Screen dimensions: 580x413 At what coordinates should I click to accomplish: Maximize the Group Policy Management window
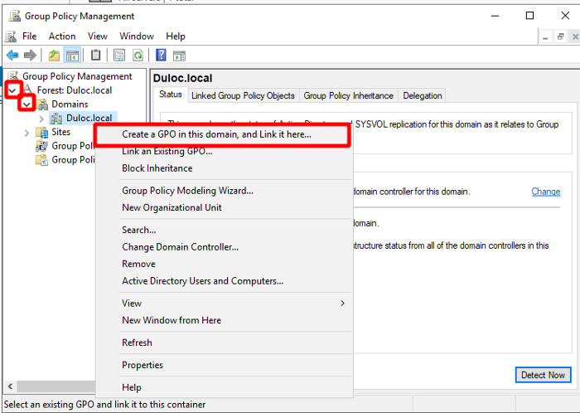(529, 16)
